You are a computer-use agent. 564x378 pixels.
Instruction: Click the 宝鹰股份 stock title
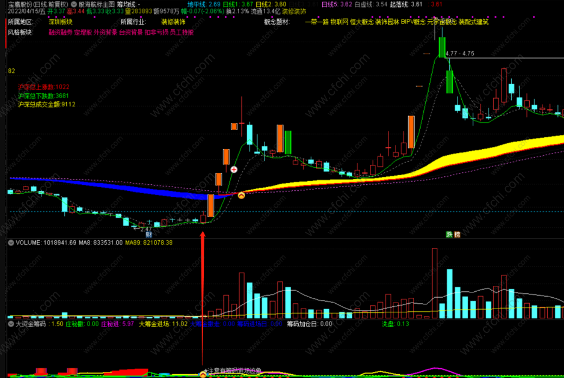coord(19,4)
